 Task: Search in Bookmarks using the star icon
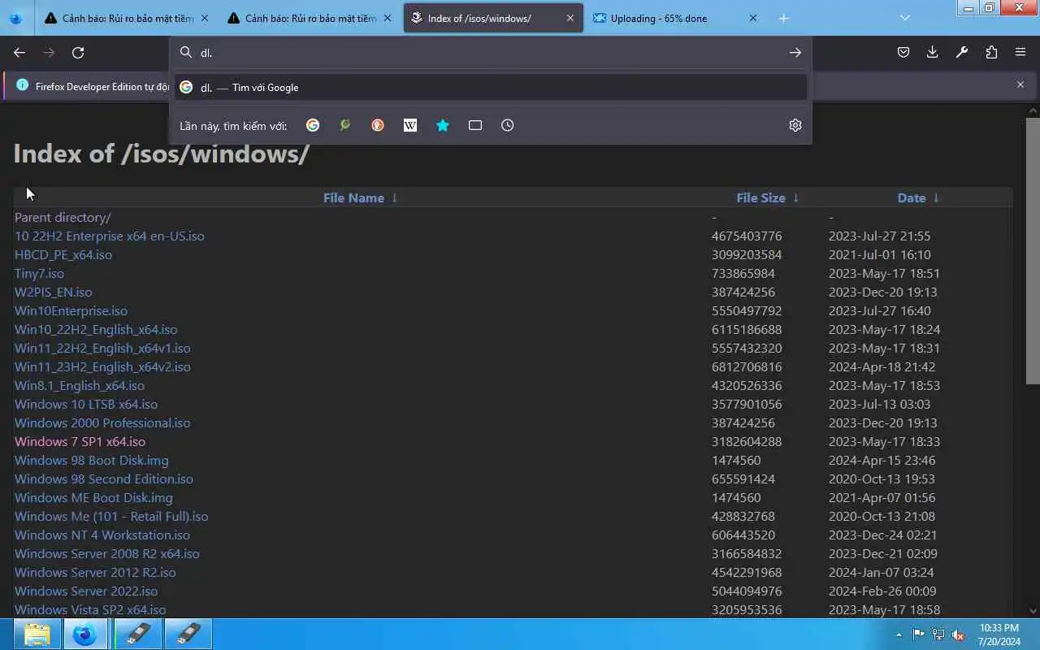(x=443, y=125)
